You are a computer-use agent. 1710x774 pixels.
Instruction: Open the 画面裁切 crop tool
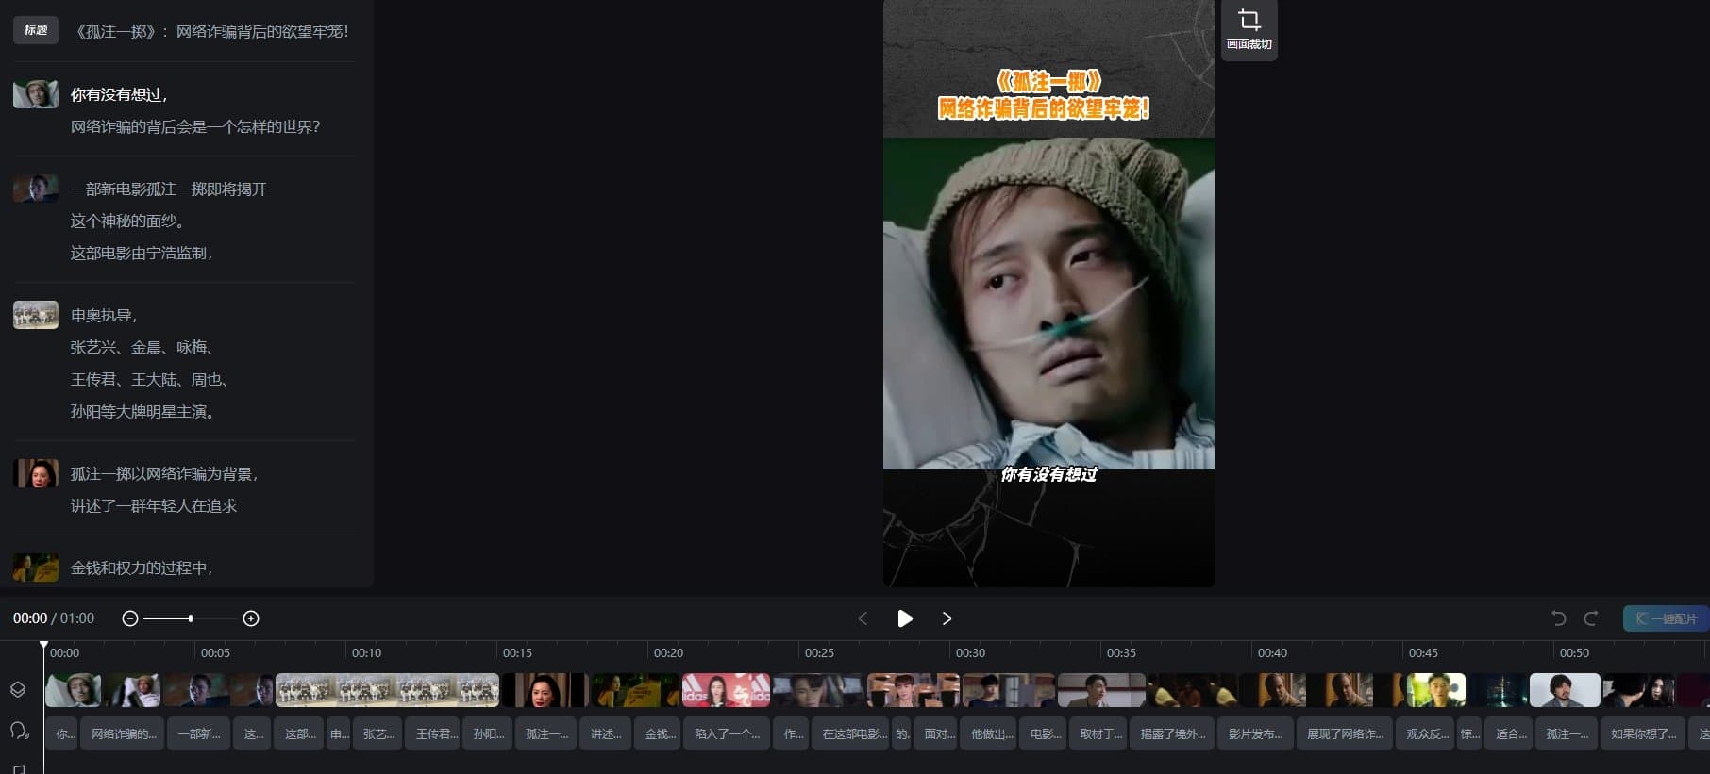(1249, 29)
